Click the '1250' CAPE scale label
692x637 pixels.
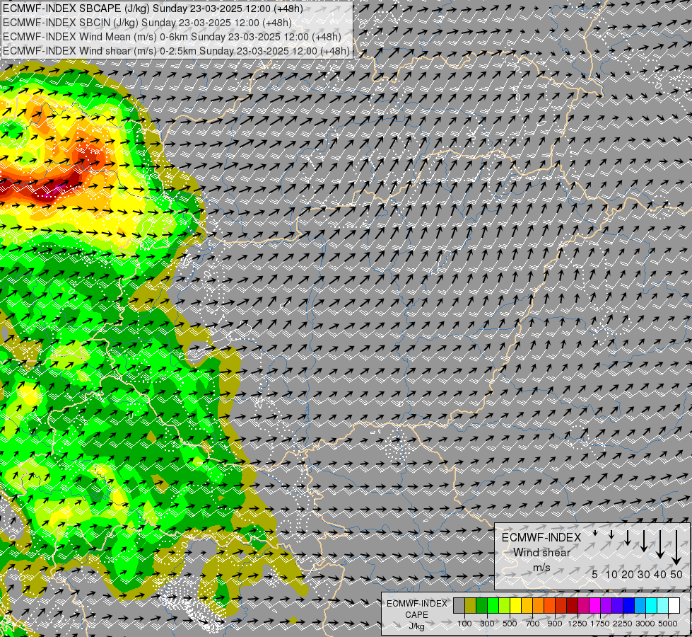pos(577,624)
